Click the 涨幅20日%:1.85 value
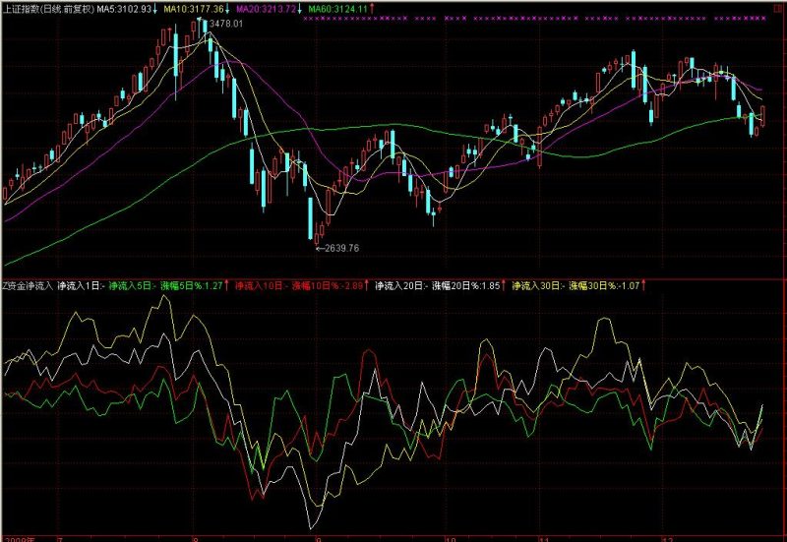This screenshot has height=542, width=787. [x=465, y=286]
